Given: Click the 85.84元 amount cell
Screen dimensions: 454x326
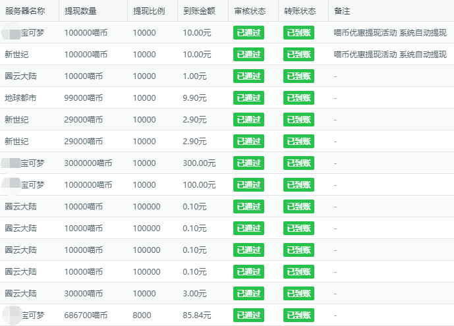Looking at the screenshot, I should click(197, 315).
